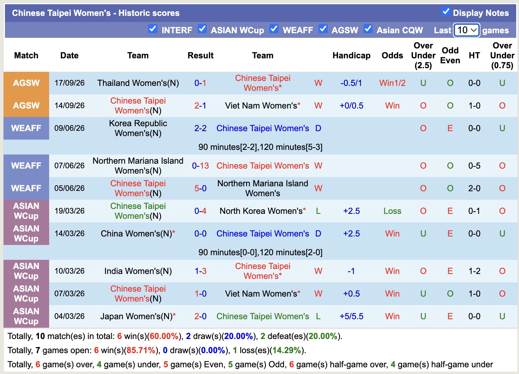The image size is (519, 374).
Task: Select the 17/09/26 match date
Action: point(69,83)
